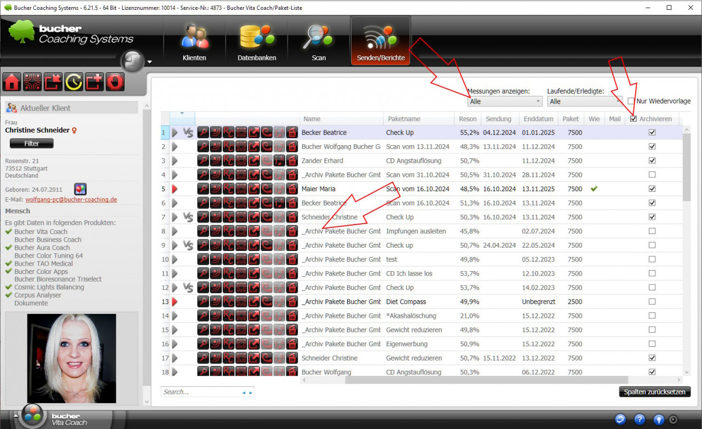This screenshot has width=702, height=429.
Task: Uncheck Archivieren for Becker Beatrice Check Up
Action: (652, 133)
